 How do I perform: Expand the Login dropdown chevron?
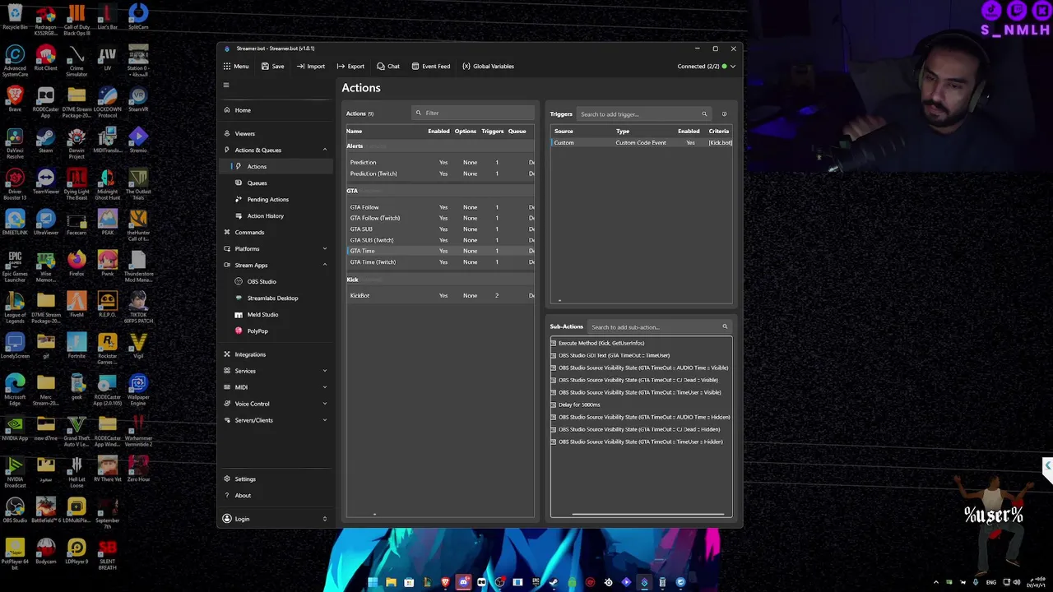pos(324,519)
